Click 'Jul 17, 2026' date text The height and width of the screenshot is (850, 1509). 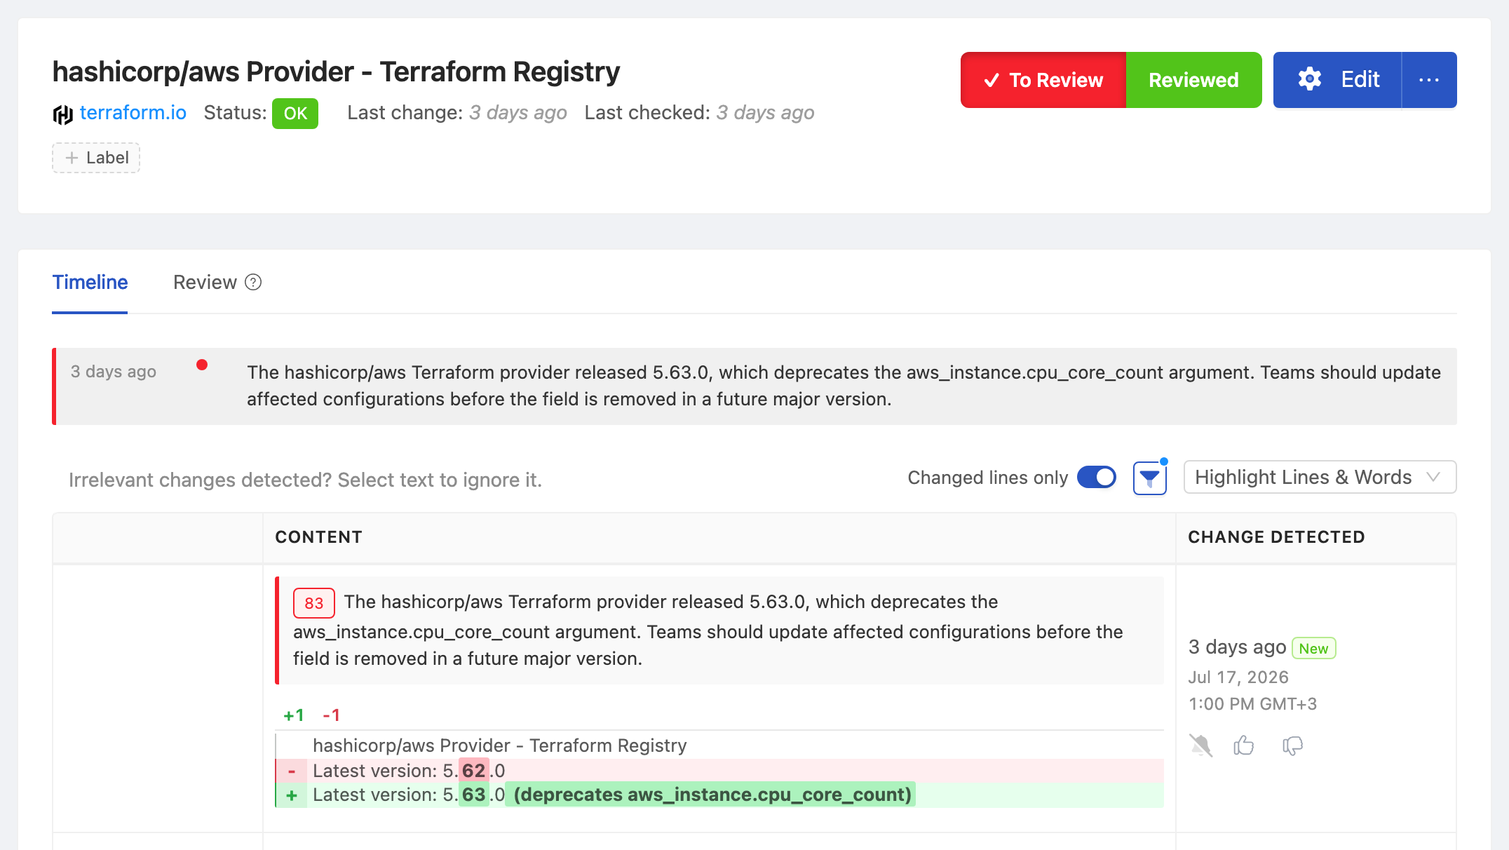pyautogui.click(x=1238, y=677)
